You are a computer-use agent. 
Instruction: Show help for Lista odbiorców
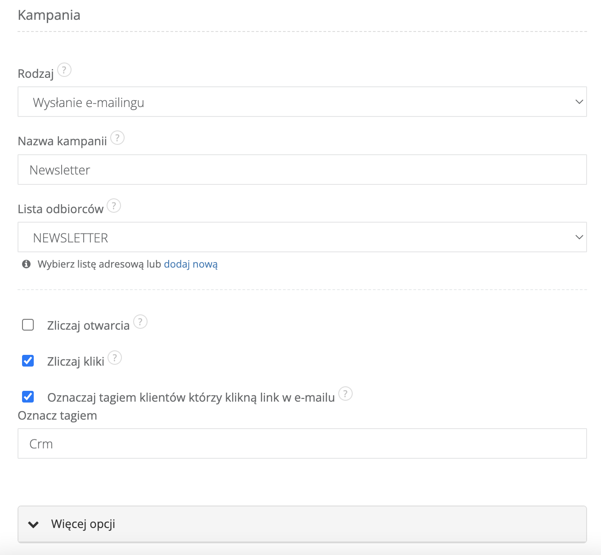click(x=114, y=206)
